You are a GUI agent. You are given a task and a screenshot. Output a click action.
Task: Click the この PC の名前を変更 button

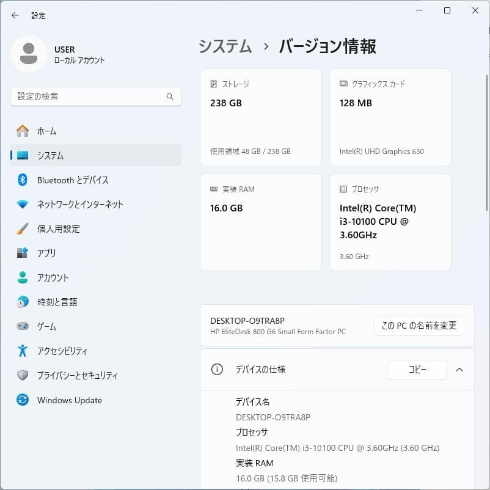tap(419, 325)
